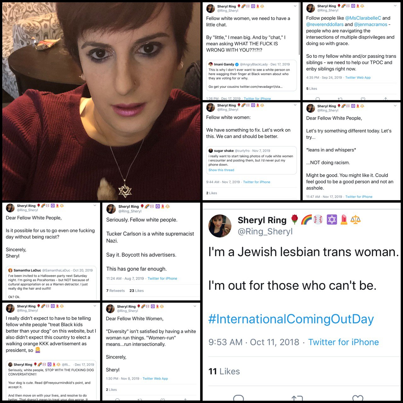The image size is (403, 403).
Task: Click the reply icon under the Sep 24, 2019 tweet
Action: [x=318, y=99]
